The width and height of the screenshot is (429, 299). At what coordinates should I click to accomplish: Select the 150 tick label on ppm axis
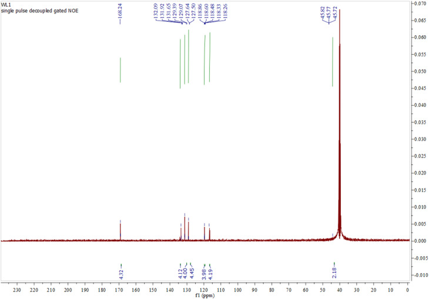click(153, 290)
